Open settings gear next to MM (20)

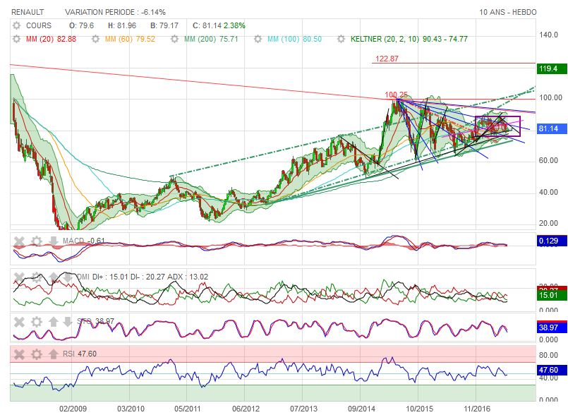pos(17,39)
